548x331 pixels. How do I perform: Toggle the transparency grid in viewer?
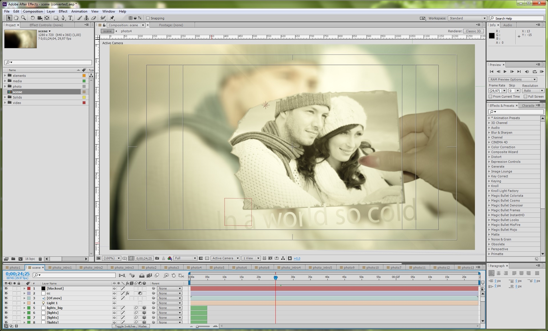pos(207,258)
